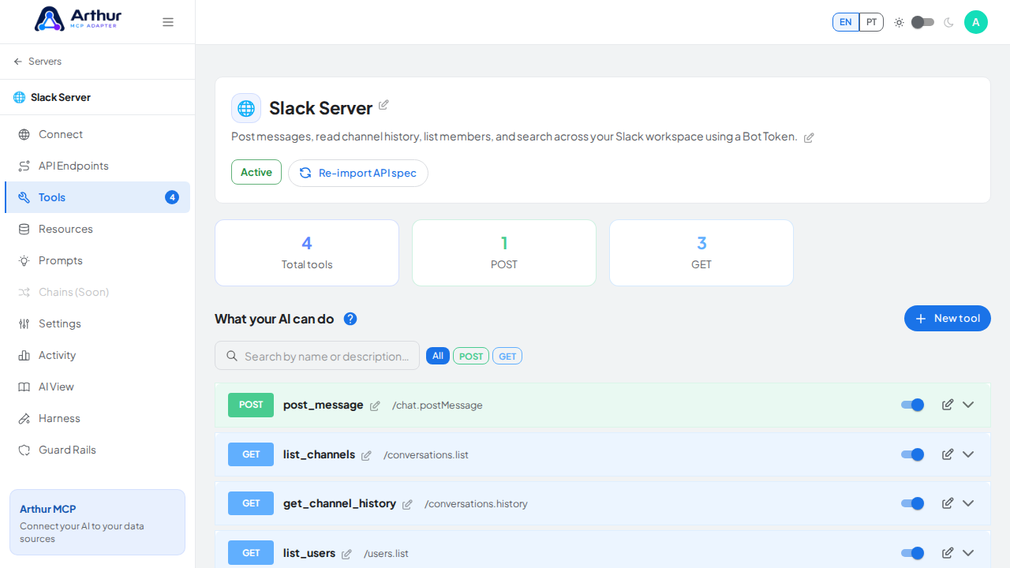This screenshot has width=1010, height=568.
Task: Click the /users.list path text
Action: pyautogui.click(x=386, y=553)
